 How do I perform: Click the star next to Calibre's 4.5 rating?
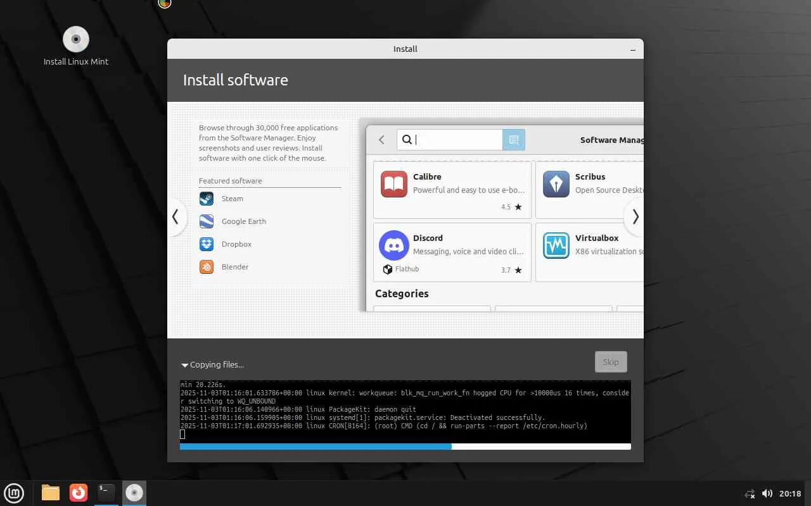coord(518,207)
